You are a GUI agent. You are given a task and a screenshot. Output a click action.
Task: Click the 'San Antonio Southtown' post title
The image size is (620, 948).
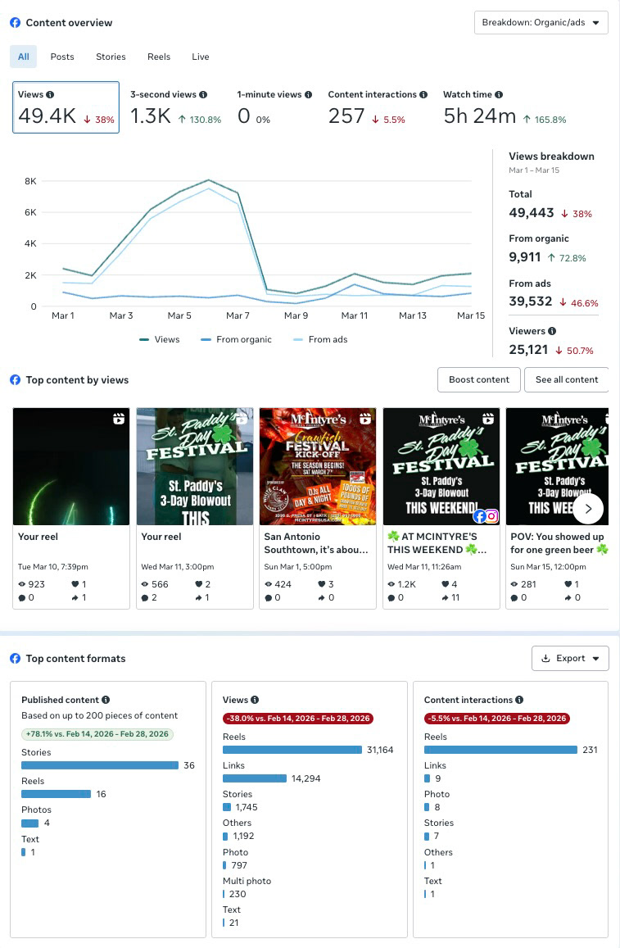[316, 543]
